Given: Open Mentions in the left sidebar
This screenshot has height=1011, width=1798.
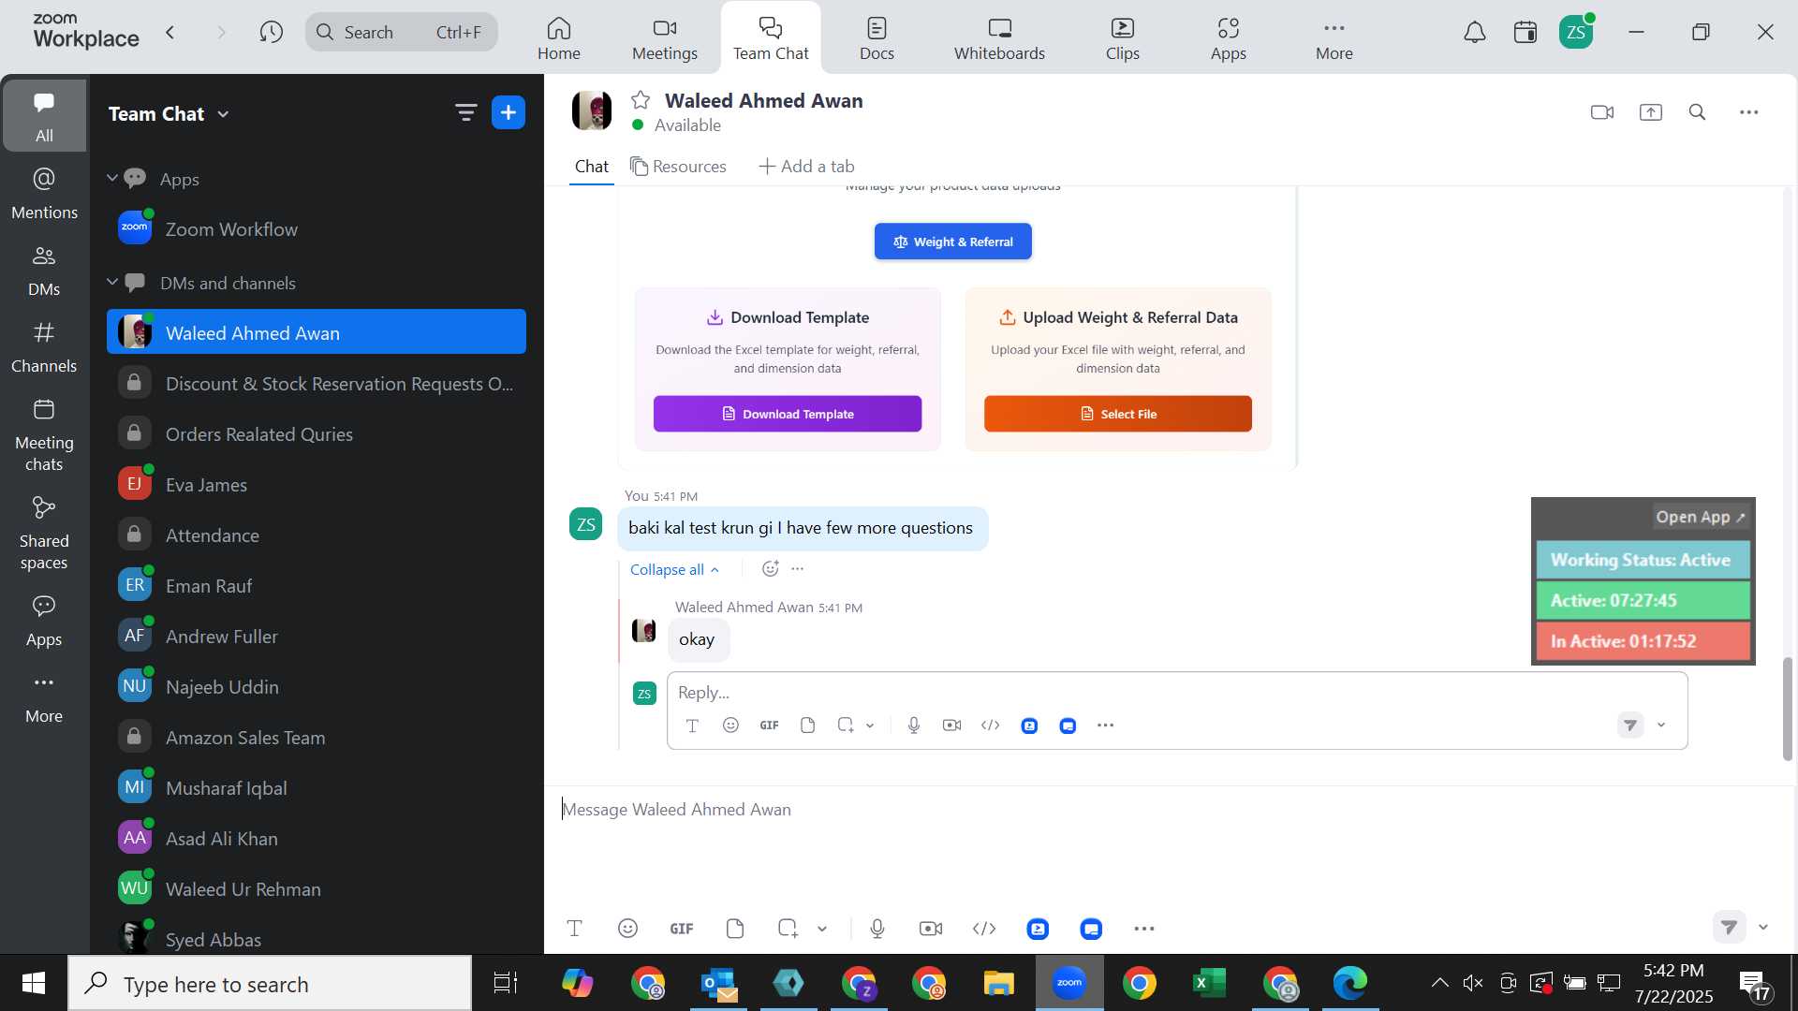Looking at the screenshot, I should point(44,194).
